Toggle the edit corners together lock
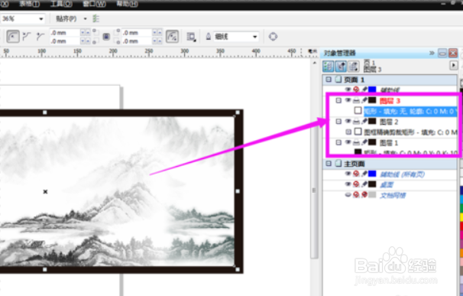This screenshot has width=463, height=296. (x=106, y=37)
